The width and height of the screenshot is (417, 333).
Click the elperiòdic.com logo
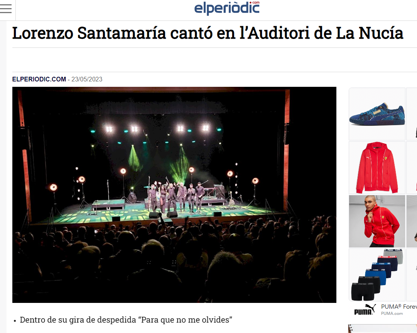tap(227, 8)
